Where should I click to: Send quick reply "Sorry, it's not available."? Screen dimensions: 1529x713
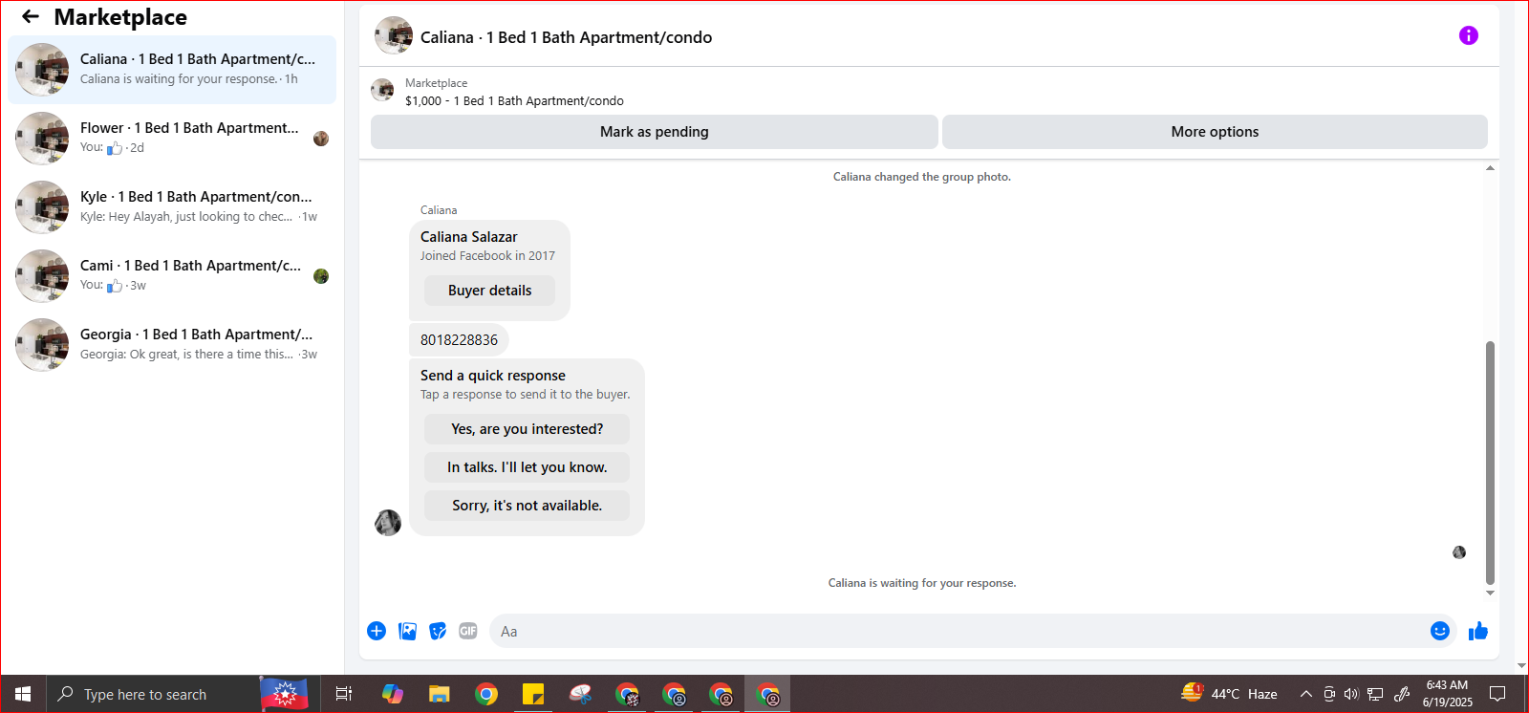pos(527,506)
